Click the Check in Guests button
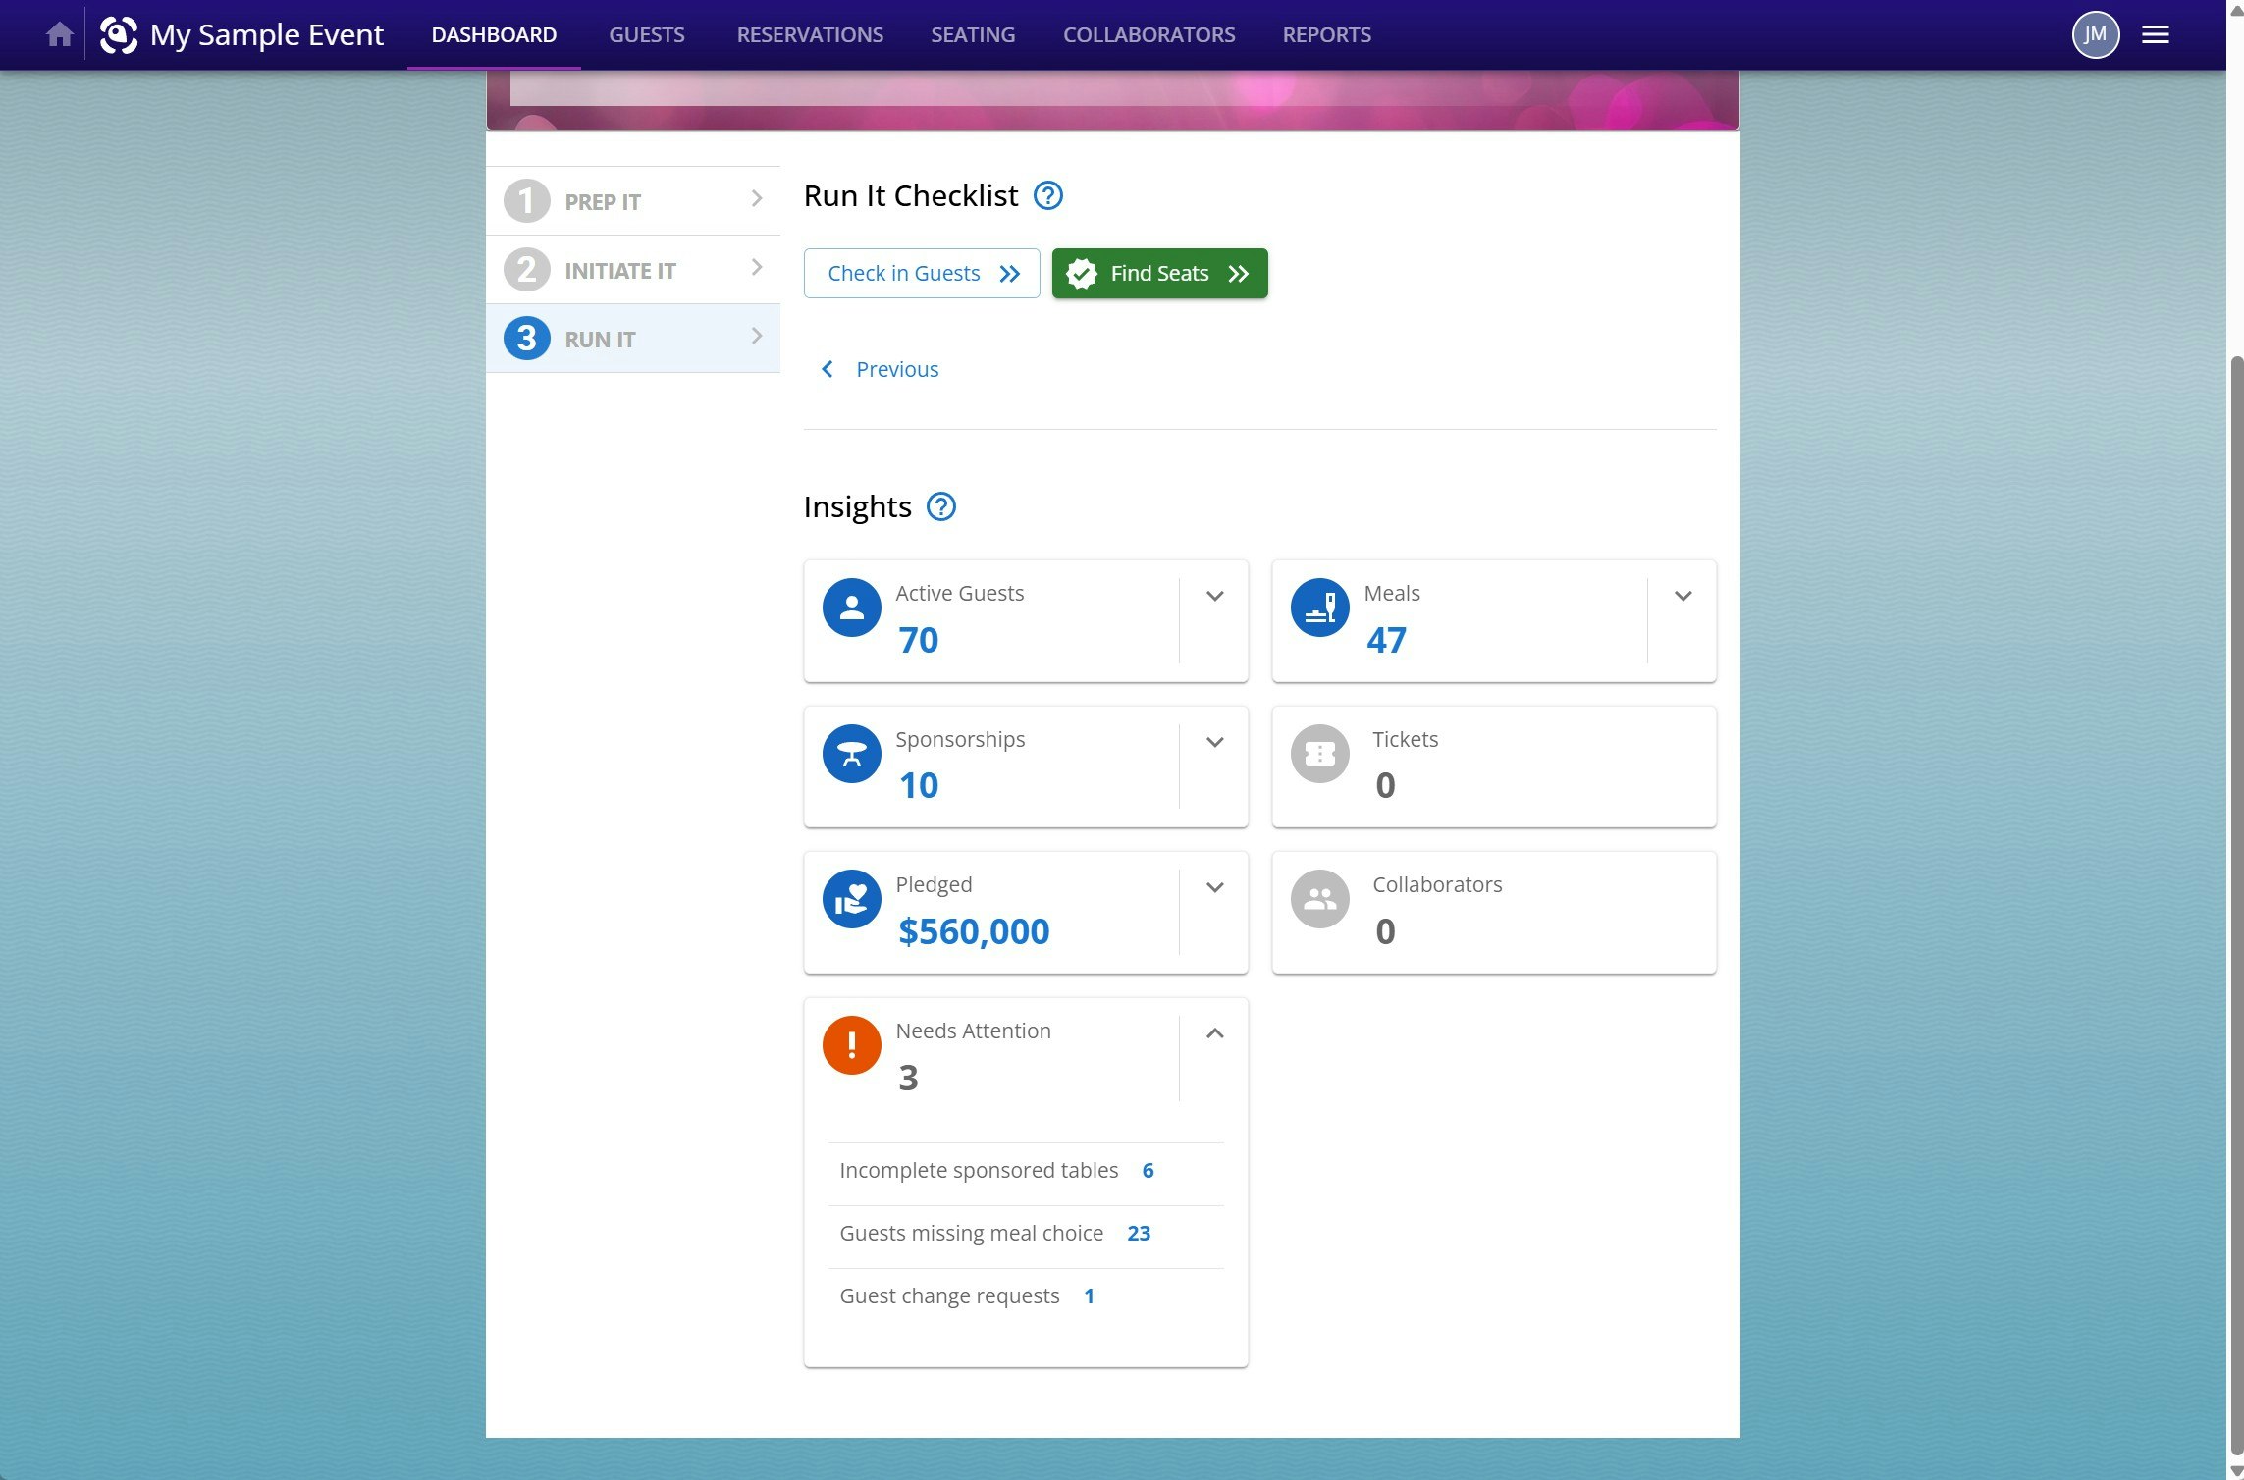The image size is (2244, 1480). (921, 274)
